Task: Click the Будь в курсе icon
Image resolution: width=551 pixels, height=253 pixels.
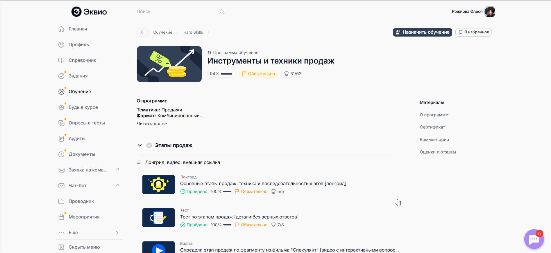Action: pyautogui.click(x=61, y=107)
